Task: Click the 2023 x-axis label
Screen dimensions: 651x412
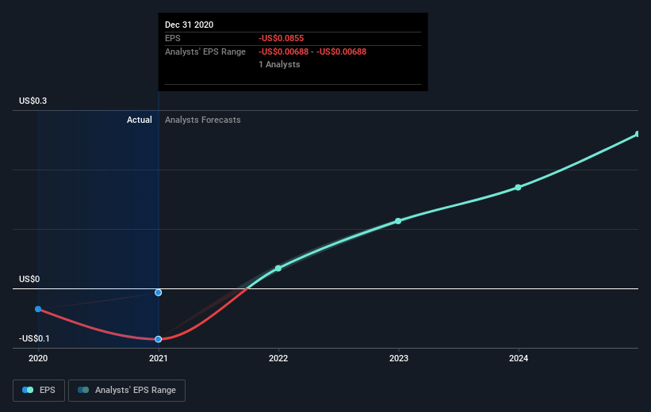Action: (x=399, y=358)
